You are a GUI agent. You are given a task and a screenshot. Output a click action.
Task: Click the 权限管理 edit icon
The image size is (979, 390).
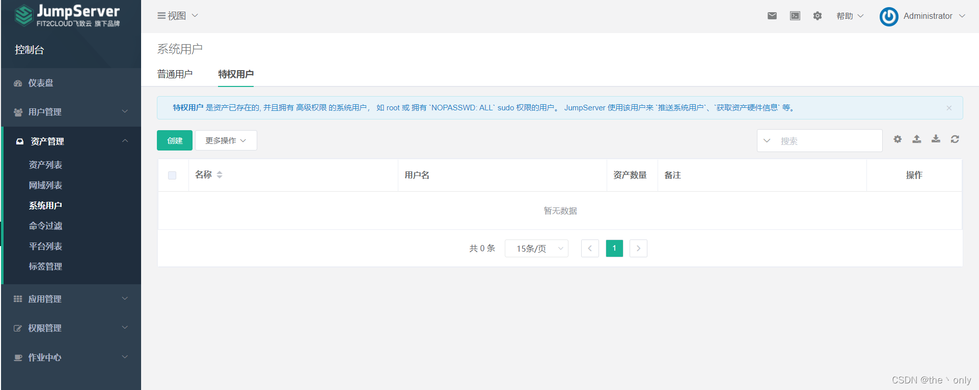click(x=18, y=328)
